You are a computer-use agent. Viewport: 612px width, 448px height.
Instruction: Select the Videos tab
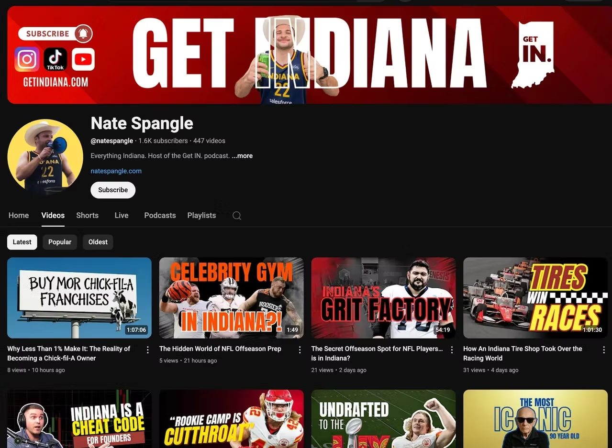53,216
